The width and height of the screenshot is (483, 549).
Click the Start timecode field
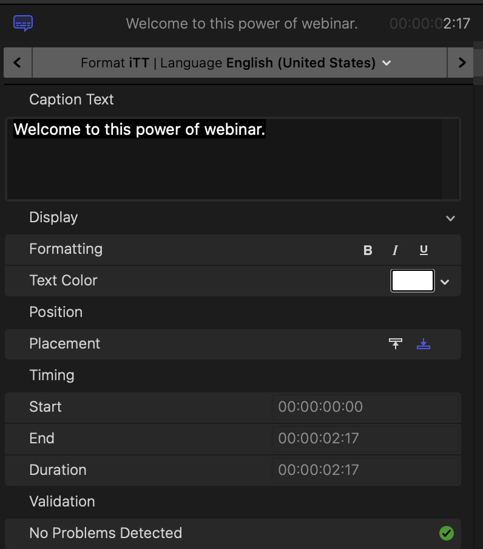365,407
